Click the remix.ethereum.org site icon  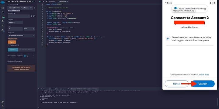pyautogui.click(x=176, y=8)
